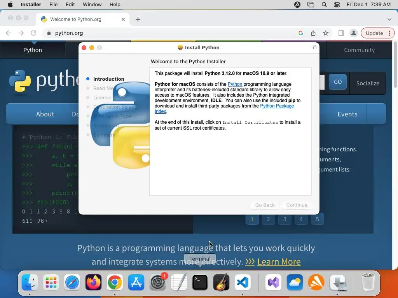Open Control Center in the menu bar
This screenshot has width=398, height=298.
(x=337, y=5)
